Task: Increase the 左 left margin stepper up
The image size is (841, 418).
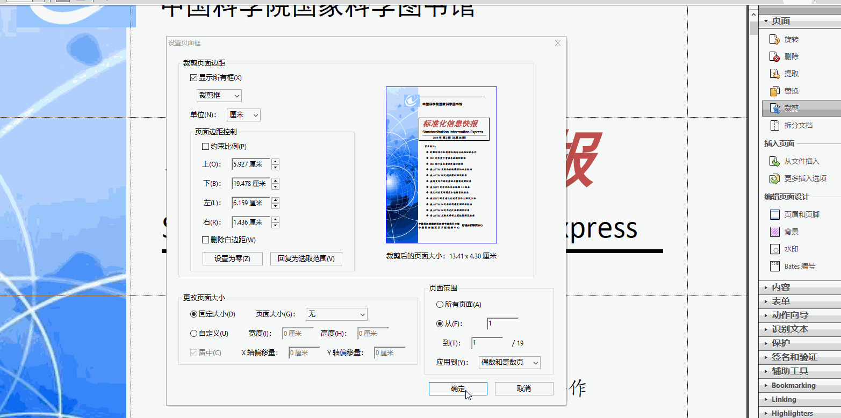Action: [x=276, y=200]
